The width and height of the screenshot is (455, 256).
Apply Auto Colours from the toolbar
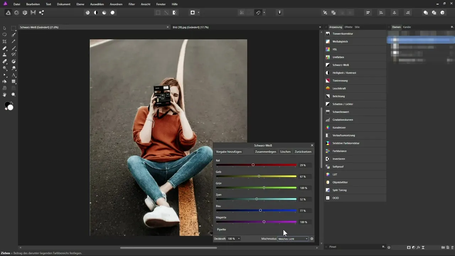tap(104, 12)
